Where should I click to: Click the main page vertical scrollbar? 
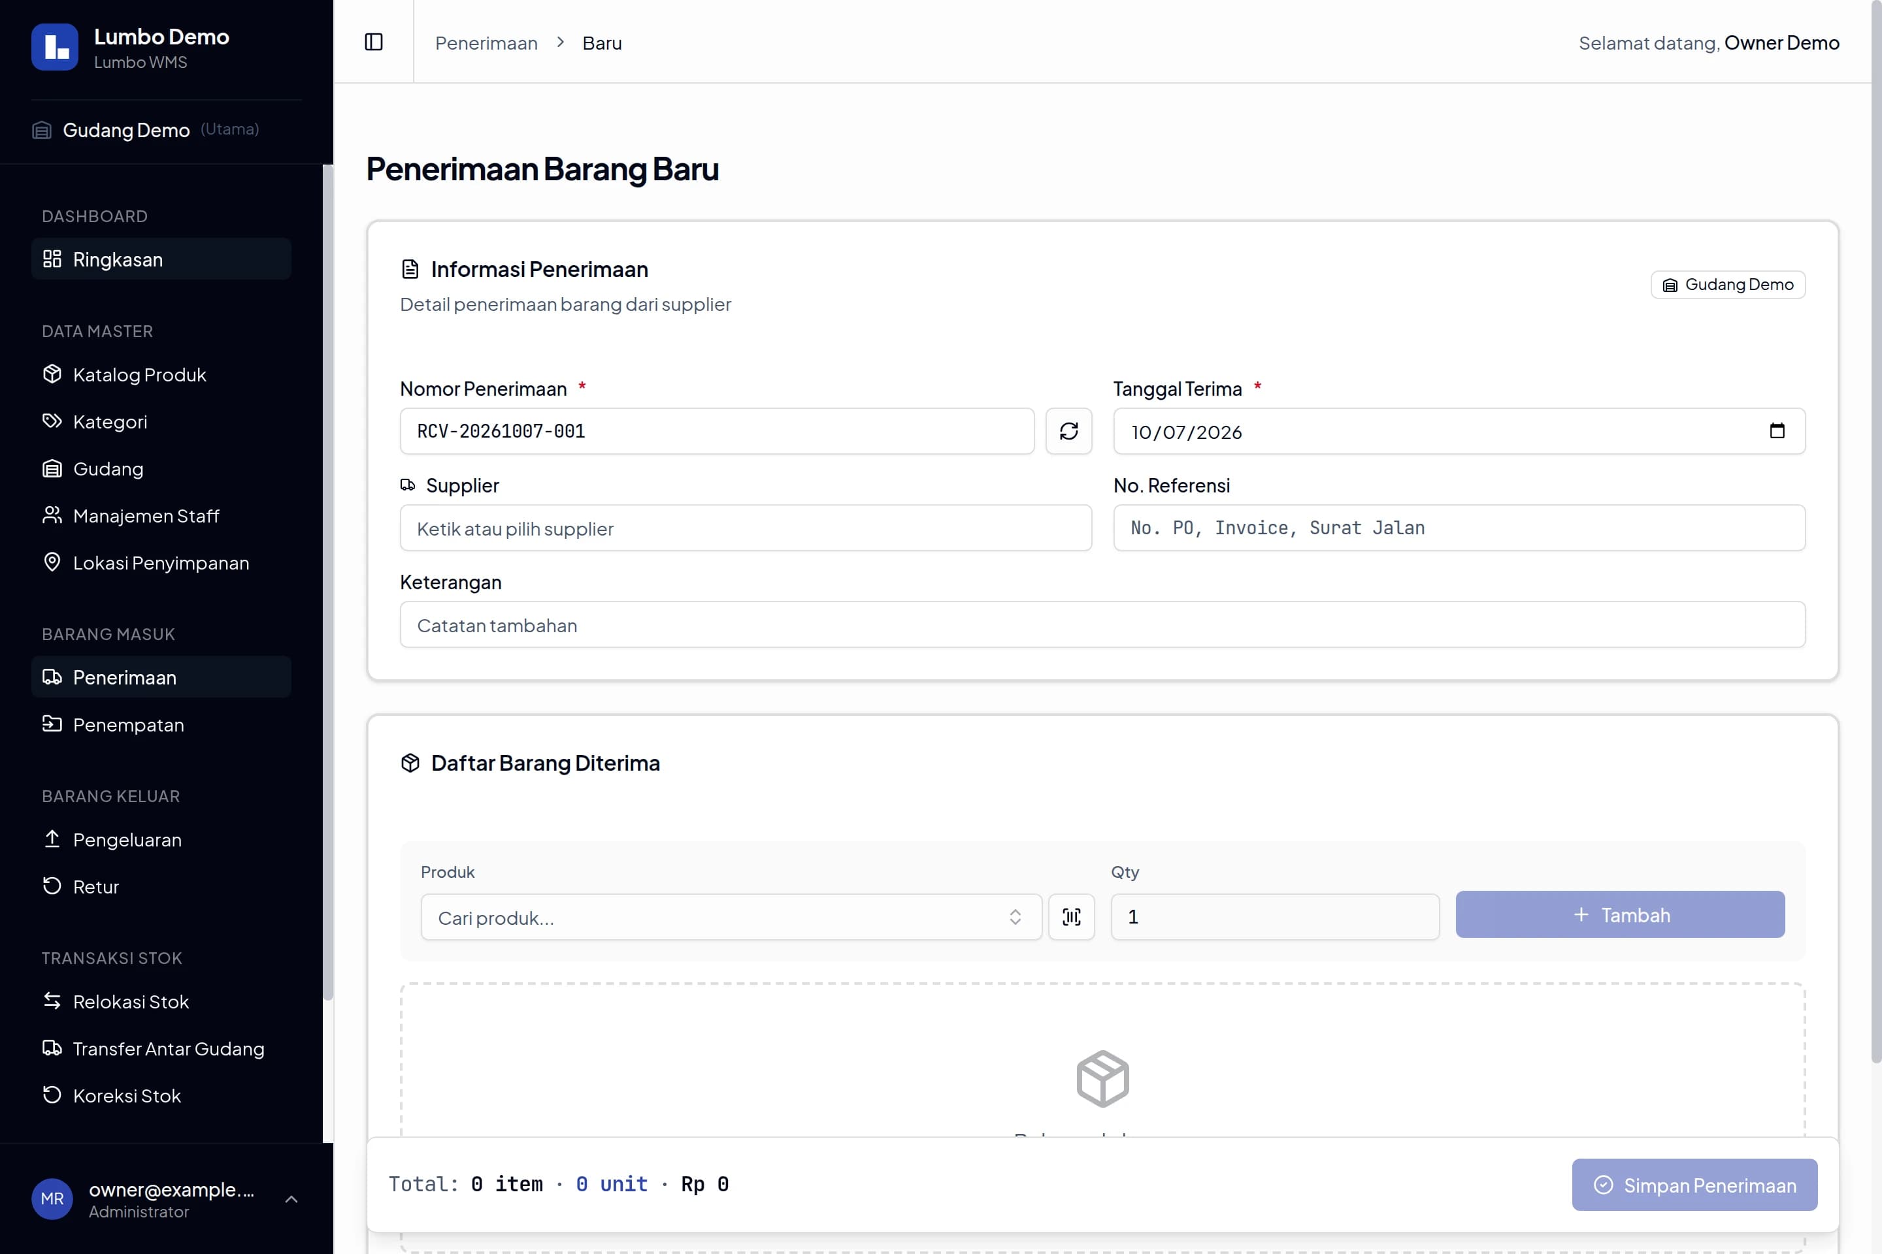pos(1876,532)
